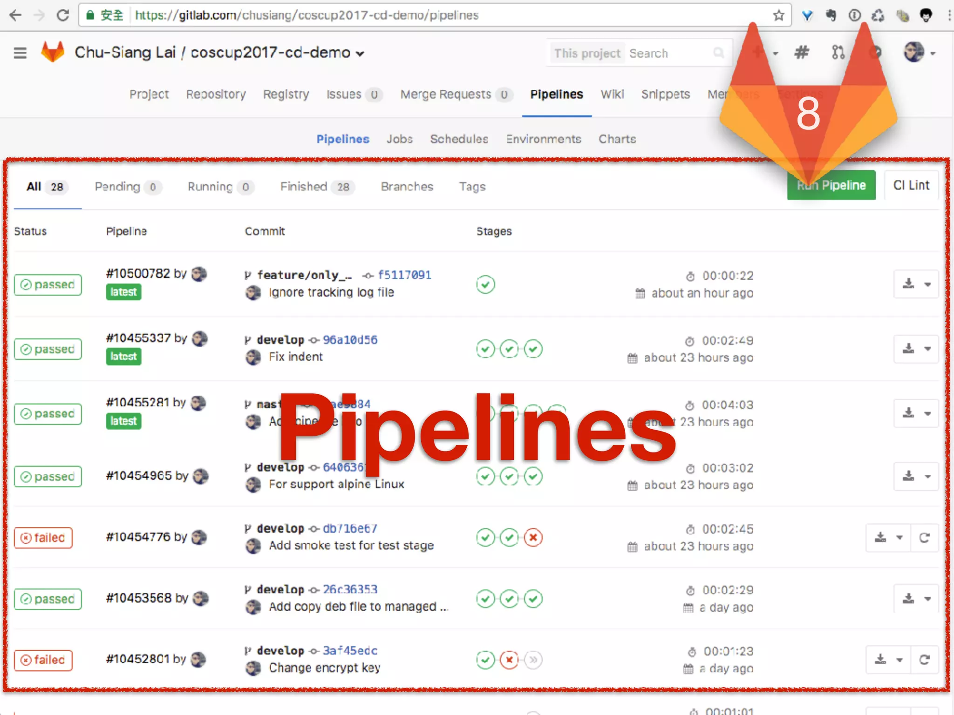
Task: Select the Tags filter tab
Action: pos(472,187)
